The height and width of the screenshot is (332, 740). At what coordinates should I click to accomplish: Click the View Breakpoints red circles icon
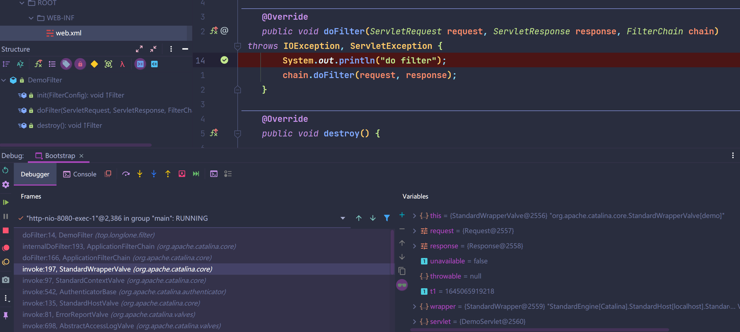(x=6, y=248)
